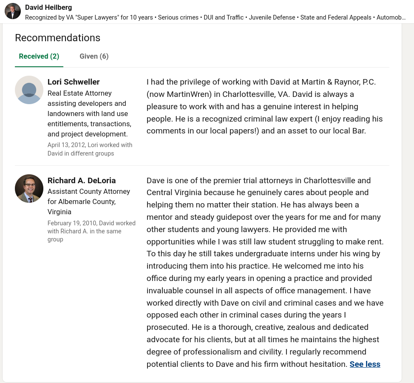This screenshot has width=414, height=383.
Task: Collapse recommendation with See less
Action: [x=365, y=364]
